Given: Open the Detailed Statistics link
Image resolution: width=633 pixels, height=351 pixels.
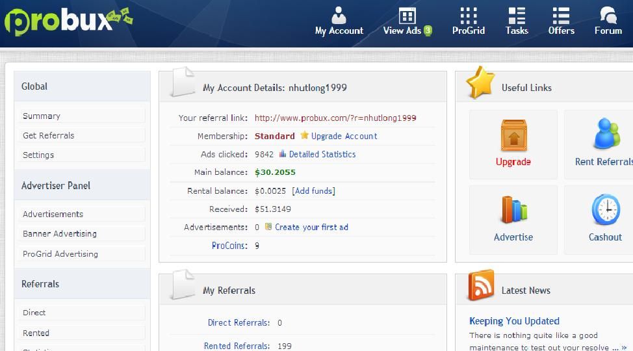Looking at the screenshot, I should (x=322, y=154).
